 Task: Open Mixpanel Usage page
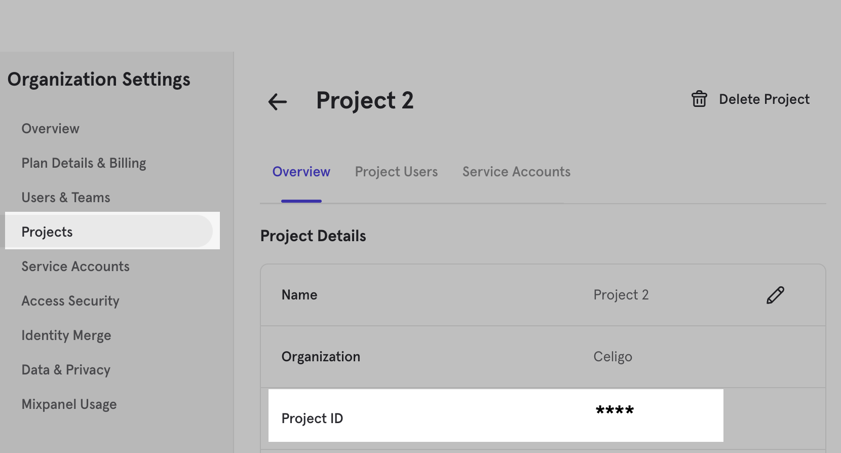pos(69,404)
